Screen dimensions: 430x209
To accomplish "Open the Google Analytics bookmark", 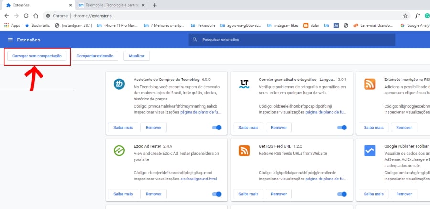I will coord(415,25).
